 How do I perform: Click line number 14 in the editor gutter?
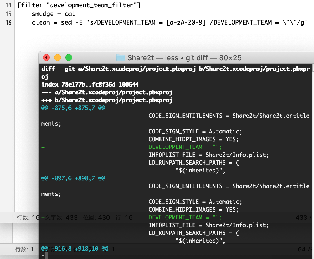[8, 5]
